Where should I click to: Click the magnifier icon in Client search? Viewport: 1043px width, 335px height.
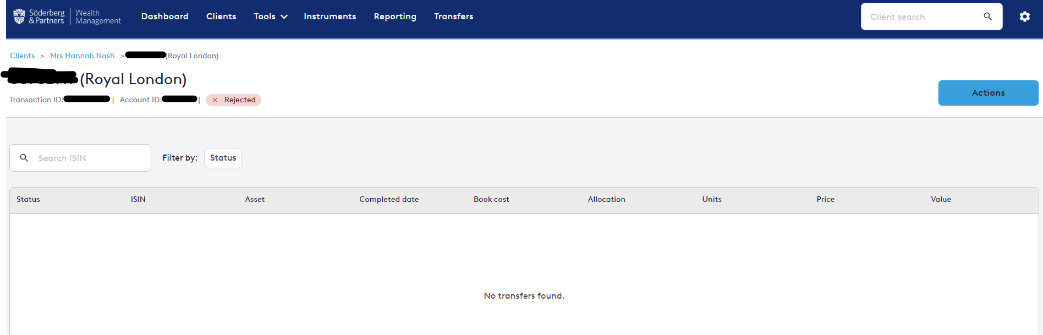point(987,17)
